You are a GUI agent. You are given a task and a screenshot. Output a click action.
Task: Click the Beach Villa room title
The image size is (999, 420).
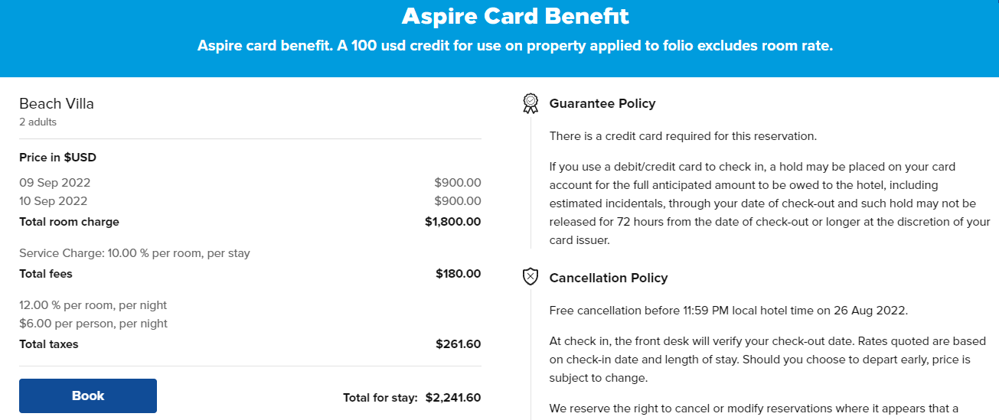(x=57, y=104)
